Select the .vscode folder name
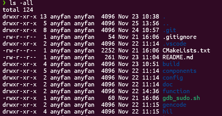The width and height of the screenshot is (222, 116). point(174,43)
